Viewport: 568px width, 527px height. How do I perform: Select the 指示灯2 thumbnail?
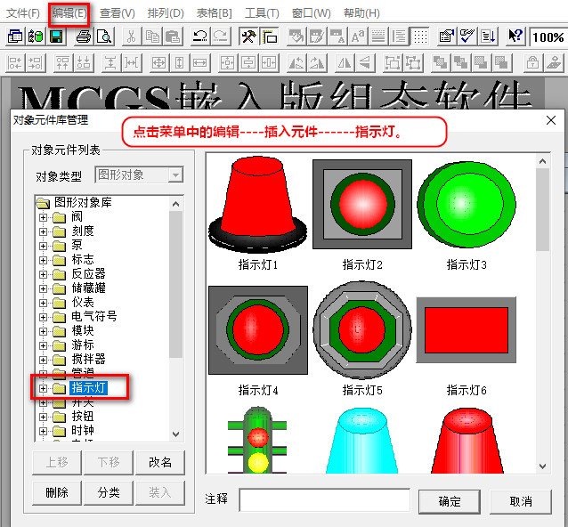(x=362, y=204)
